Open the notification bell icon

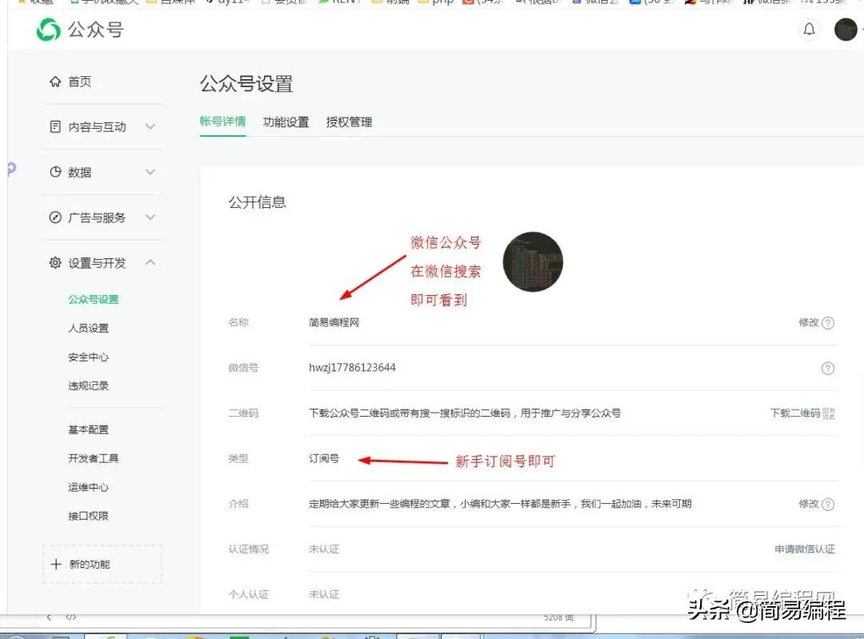click(x=809, y=29)
